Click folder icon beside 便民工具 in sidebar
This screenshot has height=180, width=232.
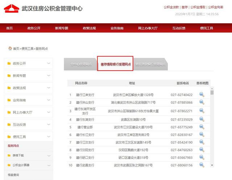[x=9, y=137]
